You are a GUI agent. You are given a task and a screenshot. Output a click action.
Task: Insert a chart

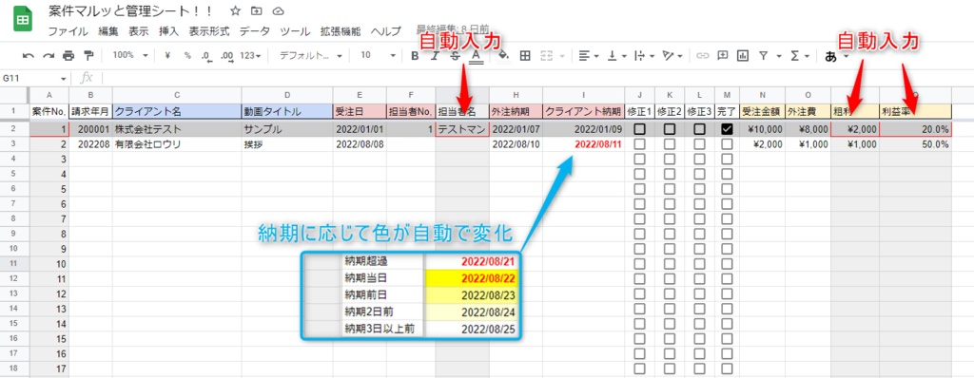point(742,55)
